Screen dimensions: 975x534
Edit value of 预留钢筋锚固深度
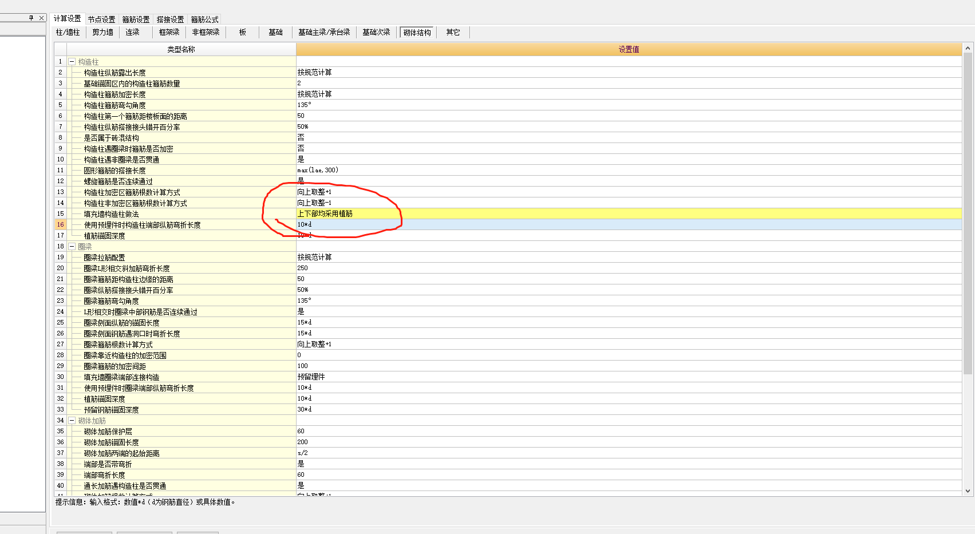(x=629, y=410)
